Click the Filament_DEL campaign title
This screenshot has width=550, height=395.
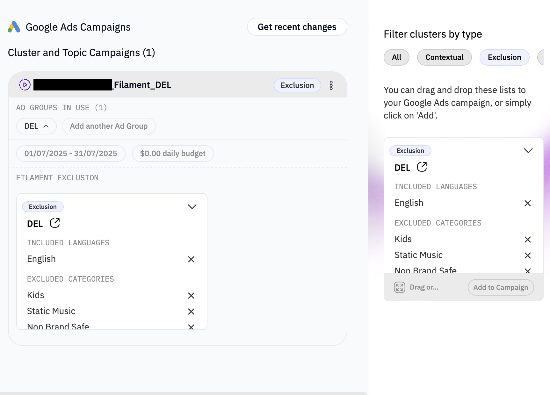pos(102,85)
